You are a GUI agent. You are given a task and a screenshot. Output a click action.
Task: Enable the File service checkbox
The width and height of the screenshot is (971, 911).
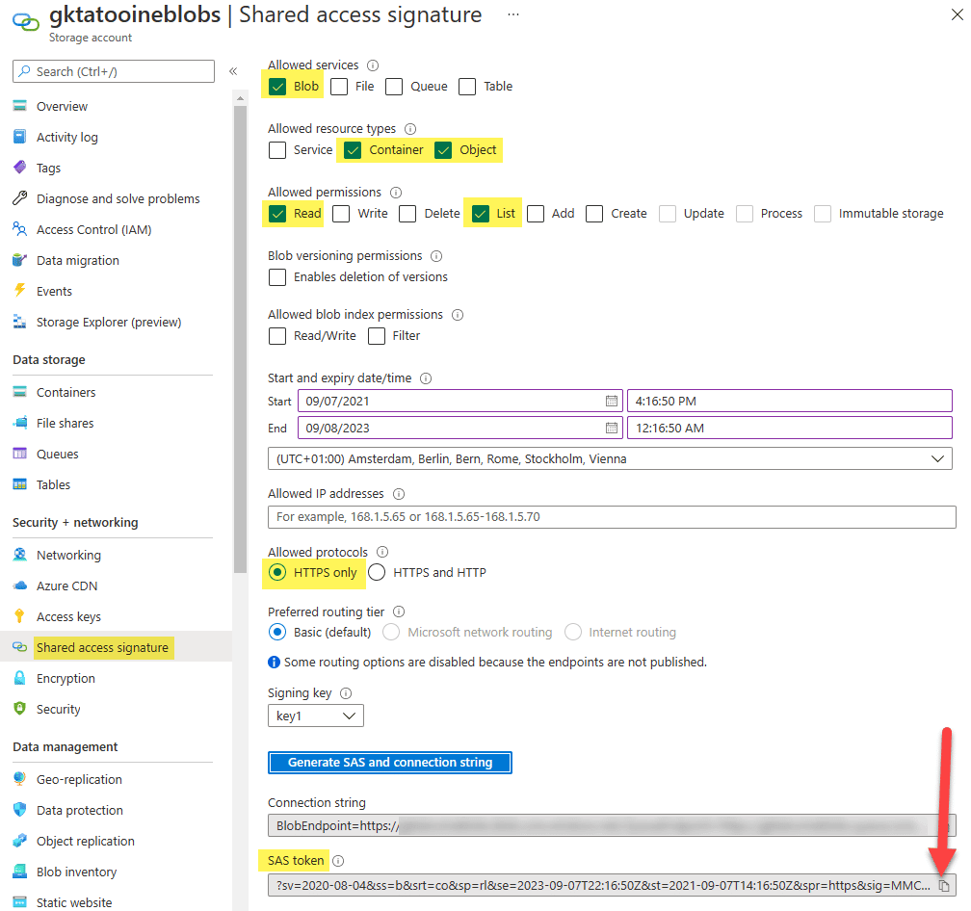339,87
